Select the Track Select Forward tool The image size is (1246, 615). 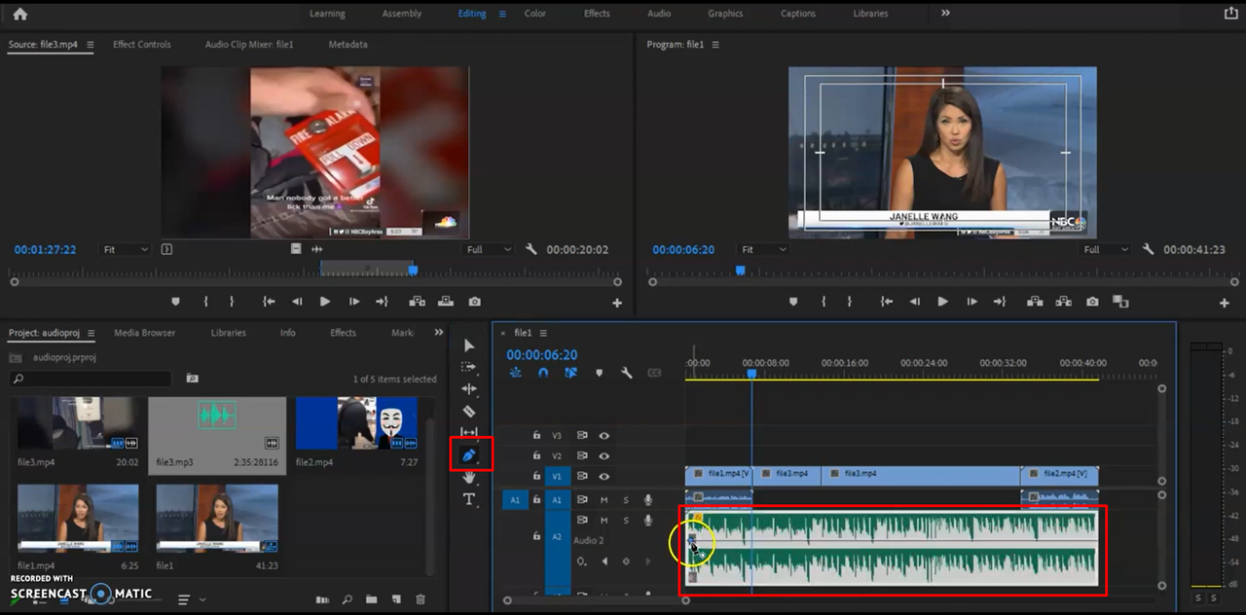469,367
